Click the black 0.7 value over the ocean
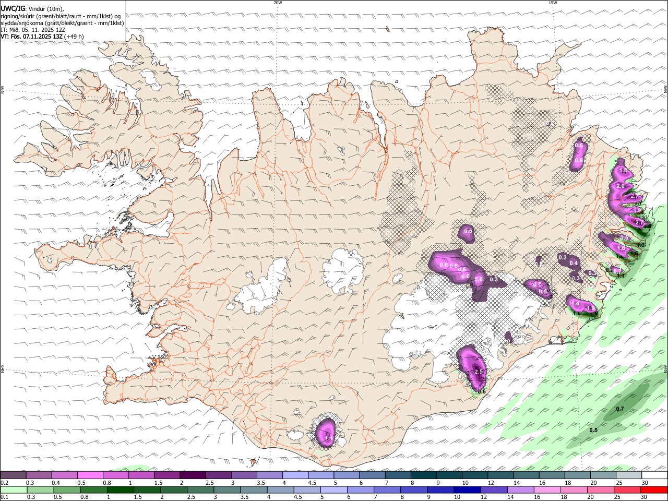 620,409
